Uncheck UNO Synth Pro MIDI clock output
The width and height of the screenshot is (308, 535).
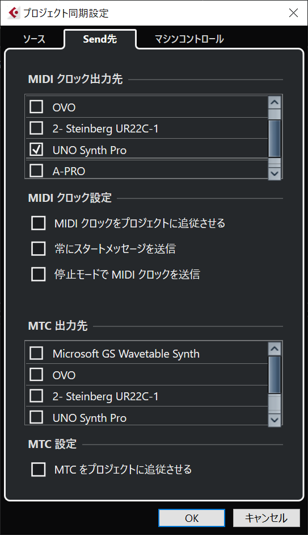(36, 150)
